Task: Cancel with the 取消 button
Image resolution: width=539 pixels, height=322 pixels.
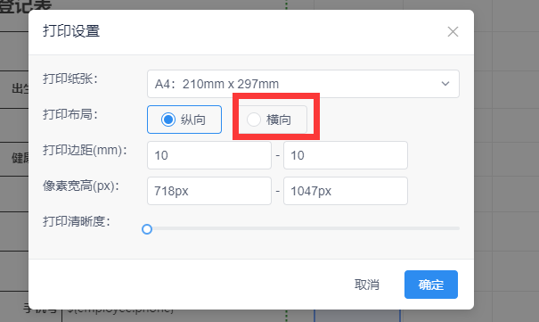Action: 367,285
